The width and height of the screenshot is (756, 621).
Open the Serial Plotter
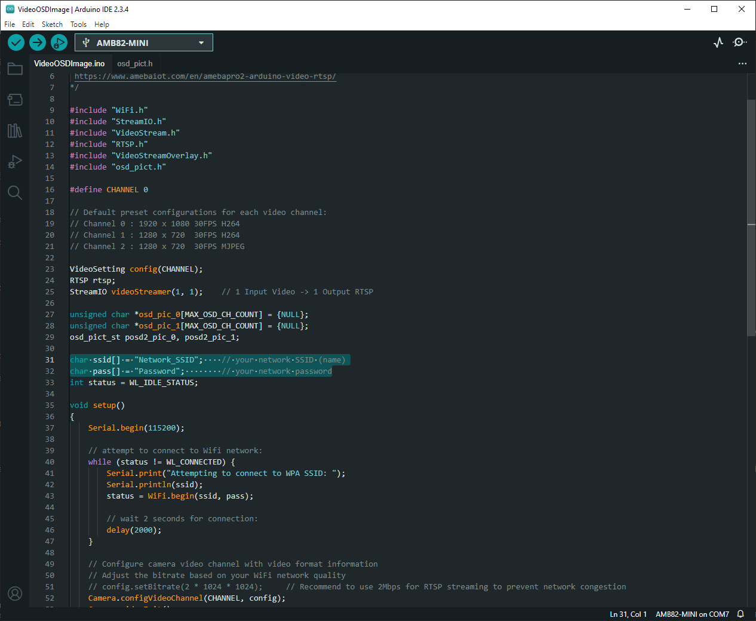[x=718, y=42]
